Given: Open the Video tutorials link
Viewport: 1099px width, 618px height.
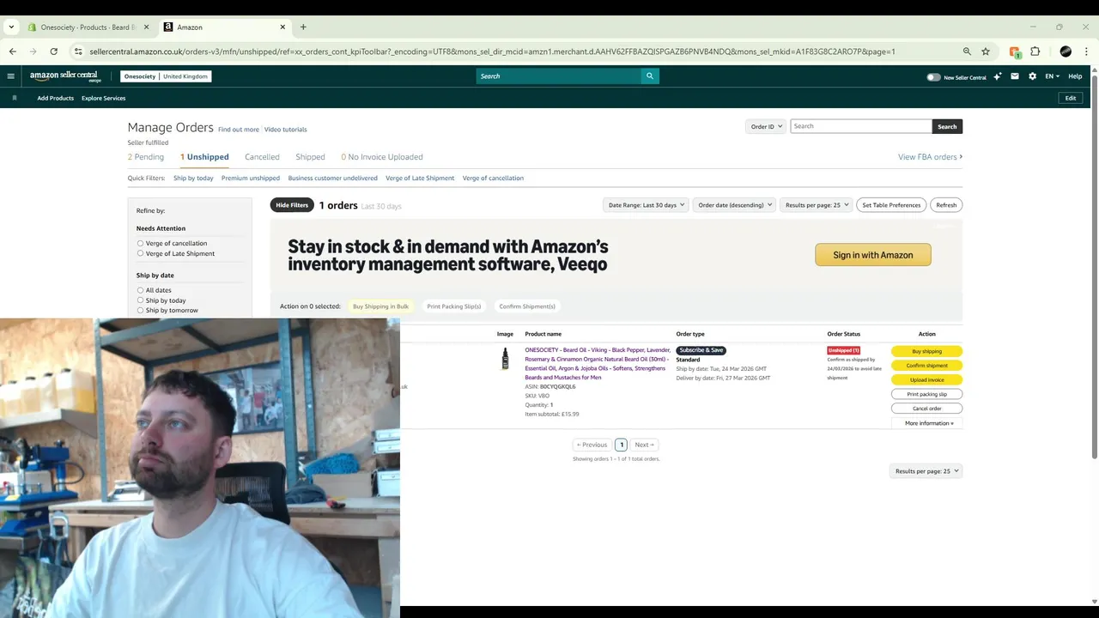Looking at the screenshot, I should click(285, 130).
